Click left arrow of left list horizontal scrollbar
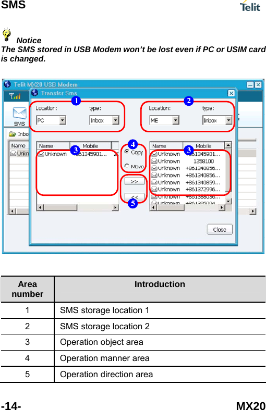Viewport: 266px width, 410px height. pyautogui.click(x=40, y=208)
